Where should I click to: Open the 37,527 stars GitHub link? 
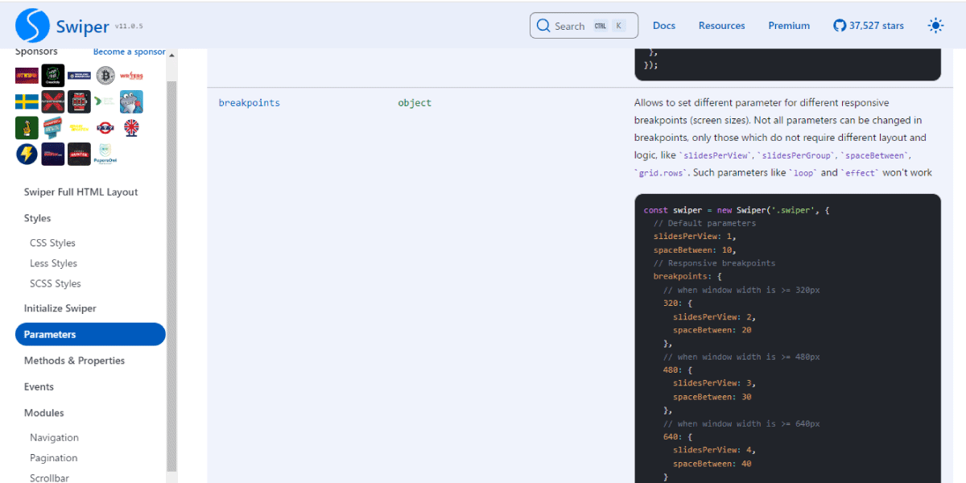[869, 26]
